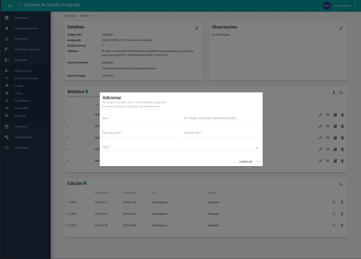Delete module row 5
The height and width of the screenshot is (259, 361).
click(342, 161)
